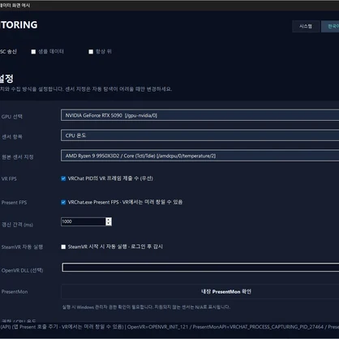The image size is (339, 339).
Task: Enable the 샘플 데이터 checkbox
Action: pos(33,52)
